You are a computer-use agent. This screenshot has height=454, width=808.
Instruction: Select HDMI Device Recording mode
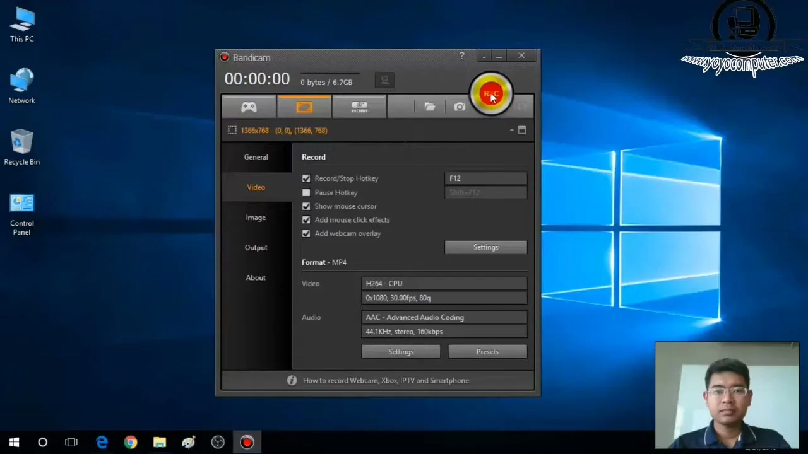359,107
